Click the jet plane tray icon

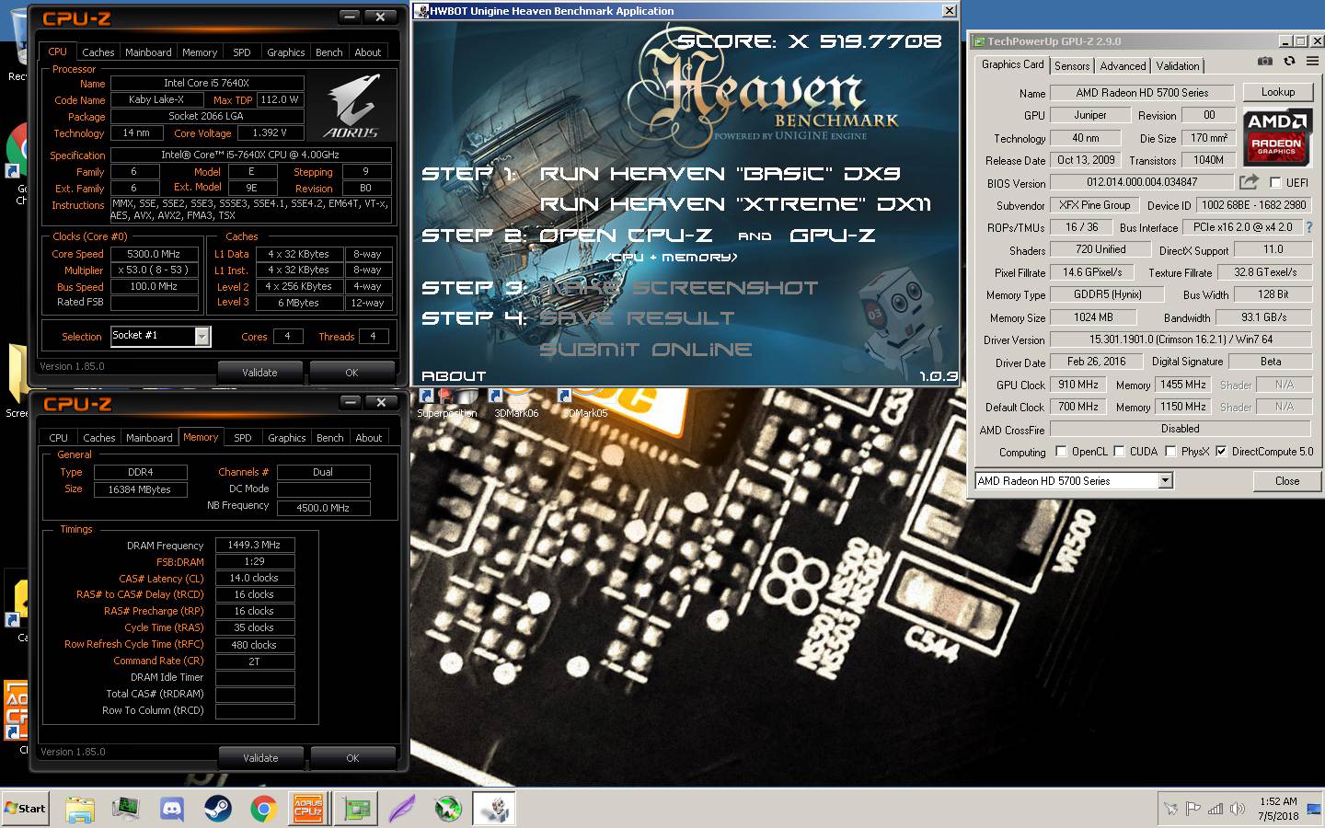coord(1170,809)
